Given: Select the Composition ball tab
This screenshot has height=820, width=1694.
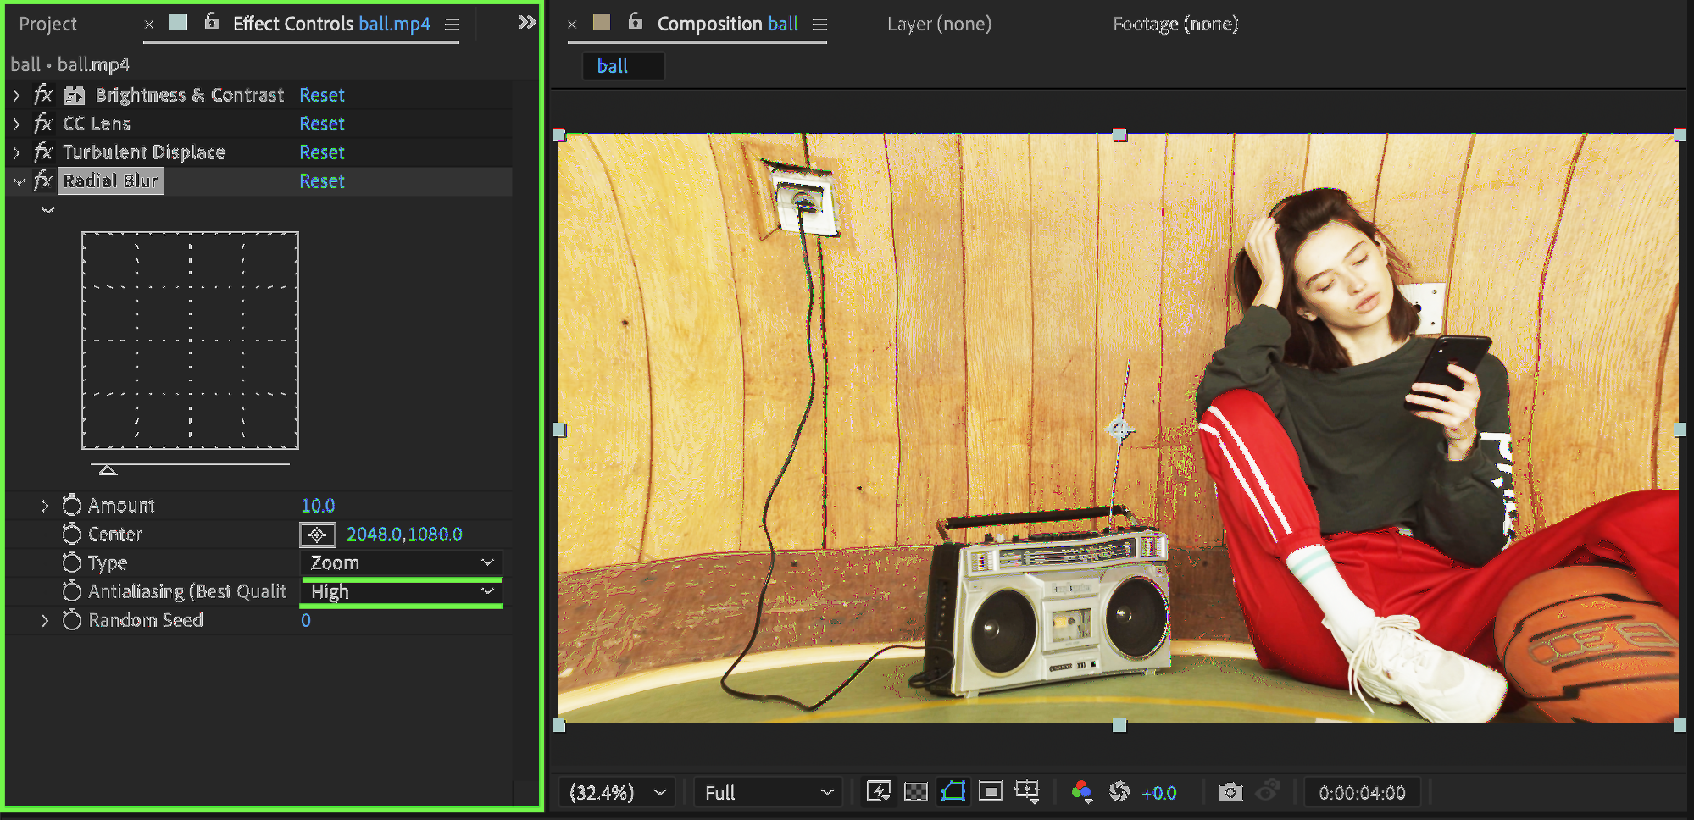Looking at the screenshot, I should 728,24.
